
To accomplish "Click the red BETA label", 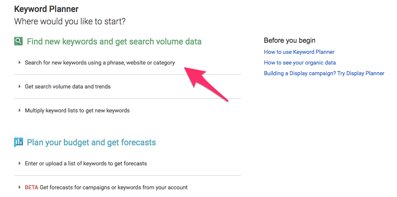I will pyautogui.click(x=31, y=187).
